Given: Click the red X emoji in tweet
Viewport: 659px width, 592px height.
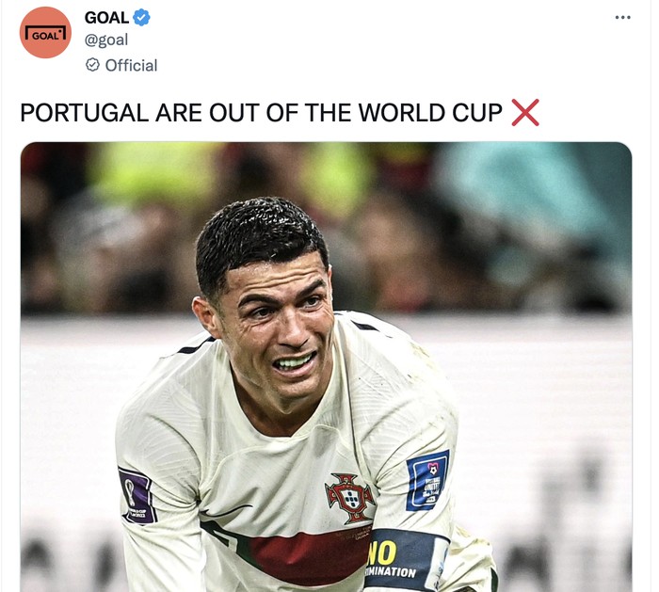Looking at the screenshot, I should [x=525, y=113].
